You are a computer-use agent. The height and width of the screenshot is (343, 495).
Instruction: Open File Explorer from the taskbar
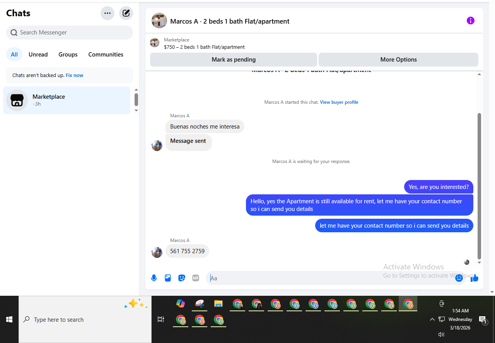coord(218,304)
